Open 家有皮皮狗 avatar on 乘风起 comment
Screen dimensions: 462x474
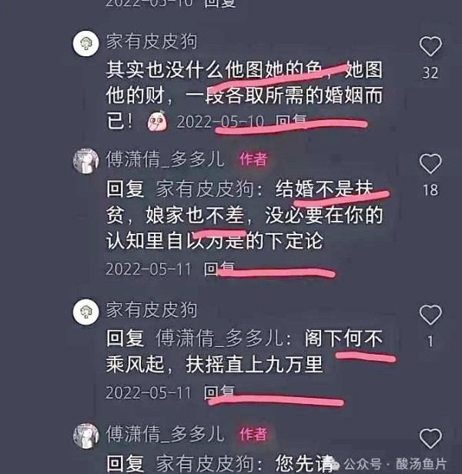point(86,312)
